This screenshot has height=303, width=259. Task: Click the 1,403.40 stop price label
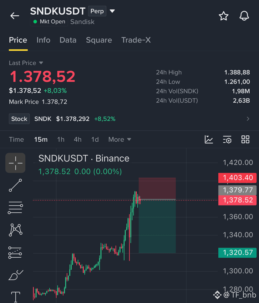tap(237, 178)
